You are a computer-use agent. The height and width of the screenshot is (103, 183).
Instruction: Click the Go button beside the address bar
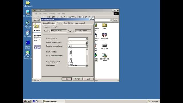pos(115,20)
